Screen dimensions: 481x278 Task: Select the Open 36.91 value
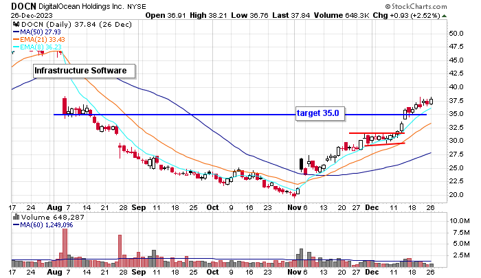coord(166,15)
